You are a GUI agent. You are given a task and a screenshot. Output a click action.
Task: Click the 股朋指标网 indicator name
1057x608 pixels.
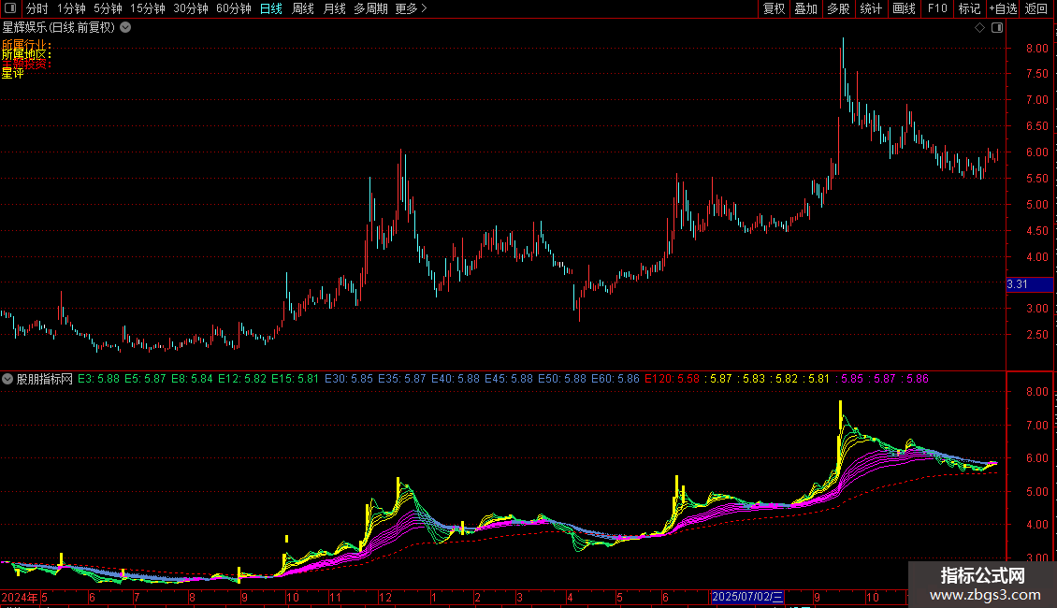[45, 379]
